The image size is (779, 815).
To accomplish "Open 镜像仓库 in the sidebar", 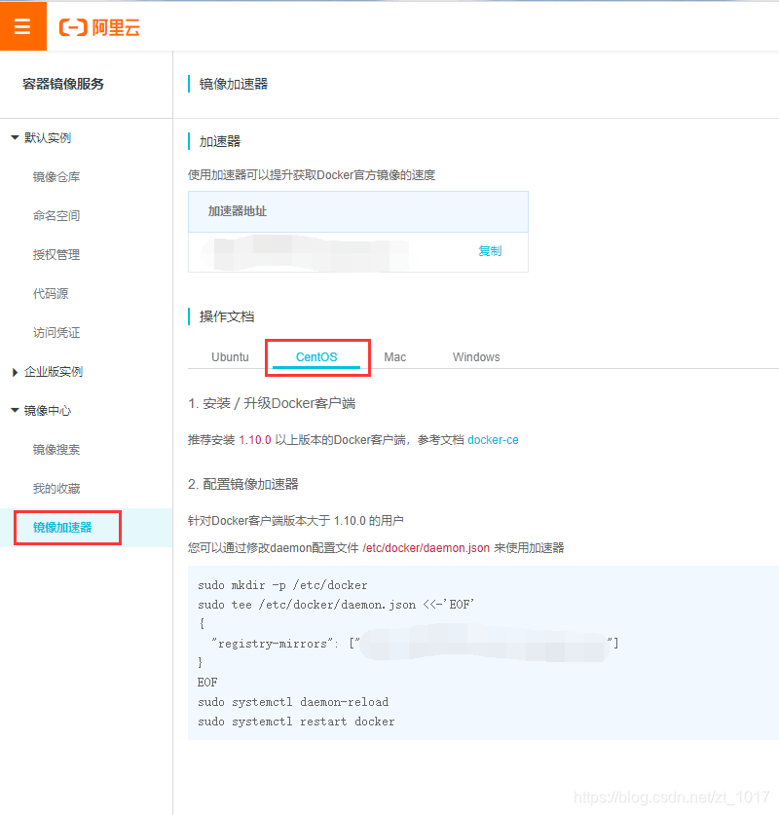I will click(x=56, y=176).
